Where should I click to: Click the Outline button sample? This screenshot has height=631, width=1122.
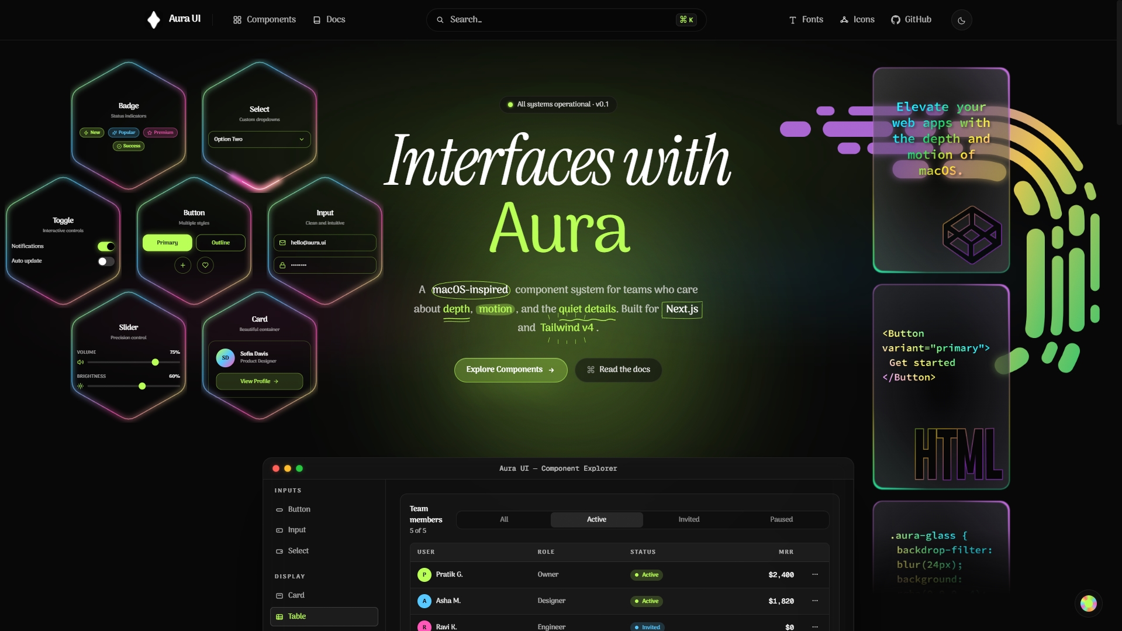coord(220,243)
